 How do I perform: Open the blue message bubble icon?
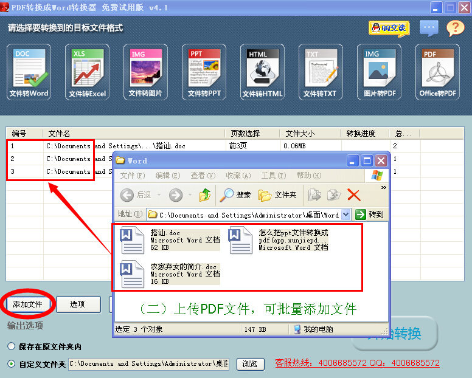tap(429, 28)
